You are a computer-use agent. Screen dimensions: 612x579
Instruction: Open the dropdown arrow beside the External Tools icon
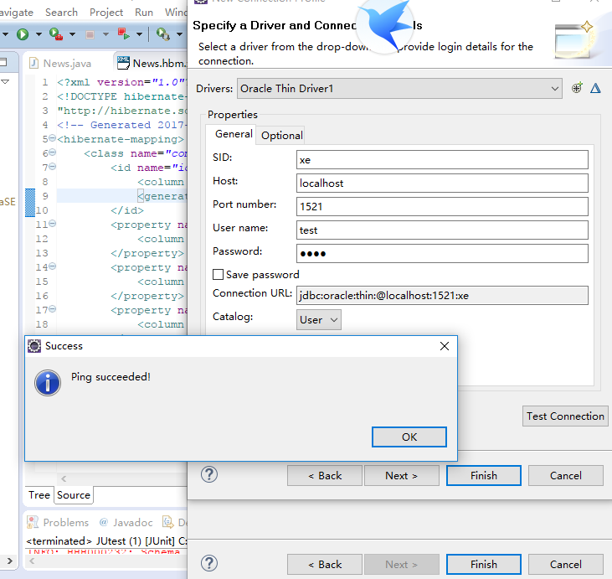(x=72, y=34)
